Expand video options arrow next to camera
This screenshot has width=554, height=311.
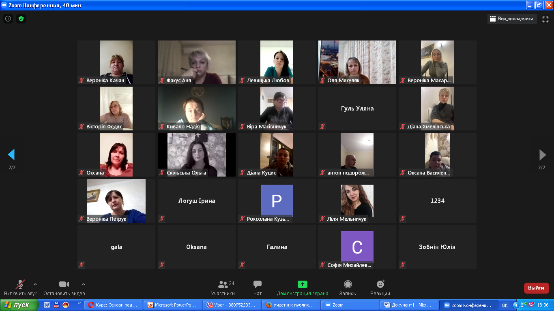pyautogui.click(x=84, y=284)
